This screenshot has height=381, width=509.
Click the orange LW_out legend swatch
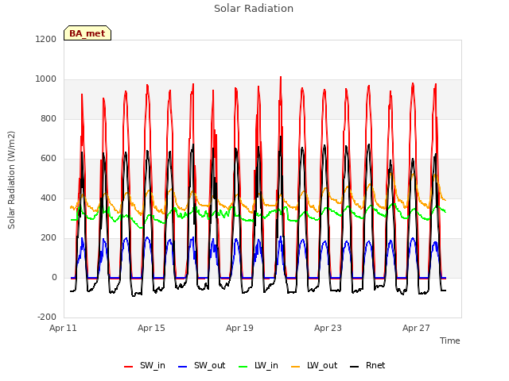[295, 367]
